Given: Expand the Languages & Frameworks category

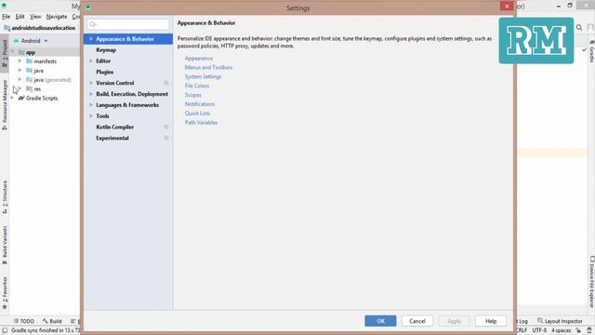Looking at the screenshot, I should coord(91,105).
